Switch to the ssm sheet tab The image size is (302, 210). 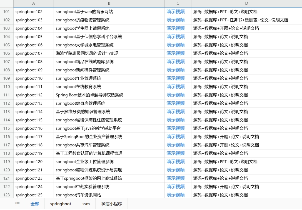point(86,204)
